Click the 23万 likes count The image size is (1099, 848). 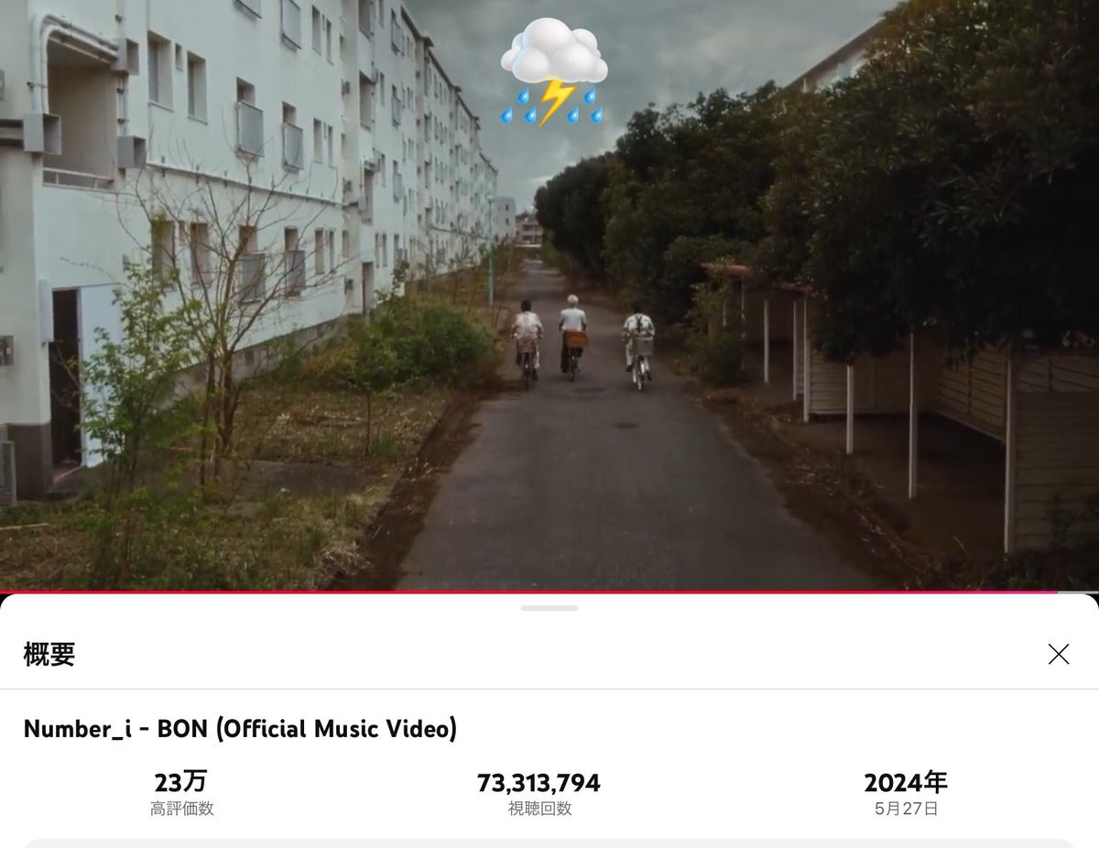click(x=181, y=782)
